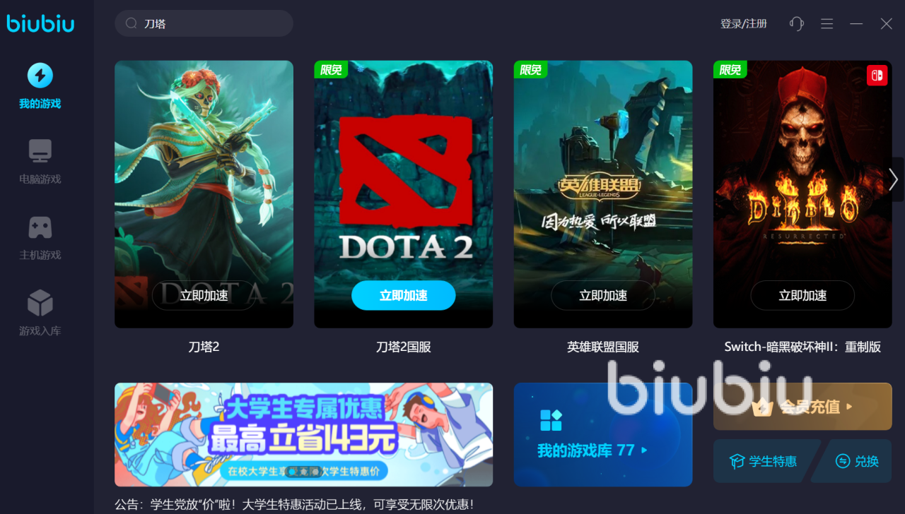Open the 我的游戏 lightning icon
This screenshot has height=514, width=905.
(x=40, y=76)
